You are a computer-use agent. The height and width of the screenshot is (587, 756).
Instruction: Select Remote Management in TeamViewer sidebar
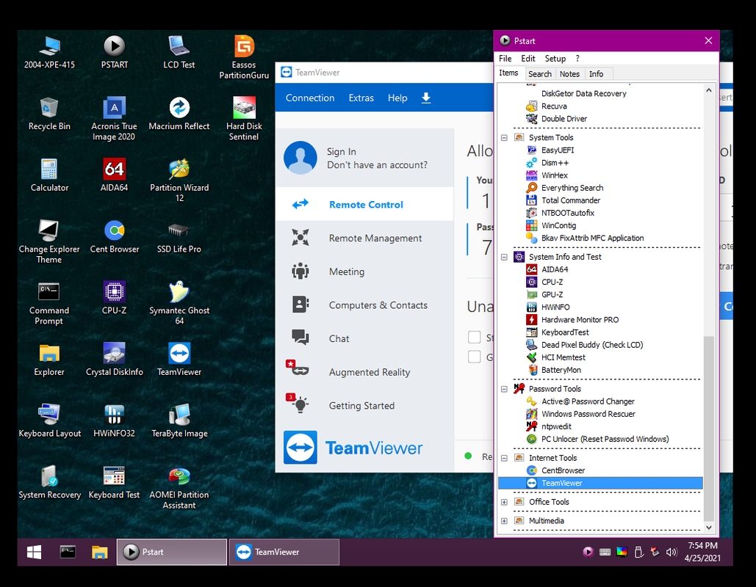365,238
